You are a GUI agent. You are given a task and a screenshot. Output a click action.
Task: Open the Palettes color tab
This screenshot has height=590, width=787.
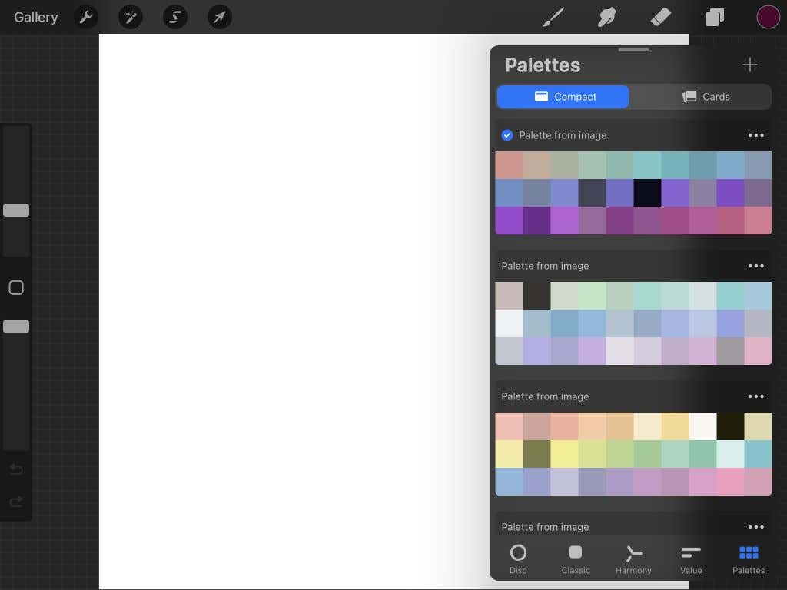pos(749,559)
